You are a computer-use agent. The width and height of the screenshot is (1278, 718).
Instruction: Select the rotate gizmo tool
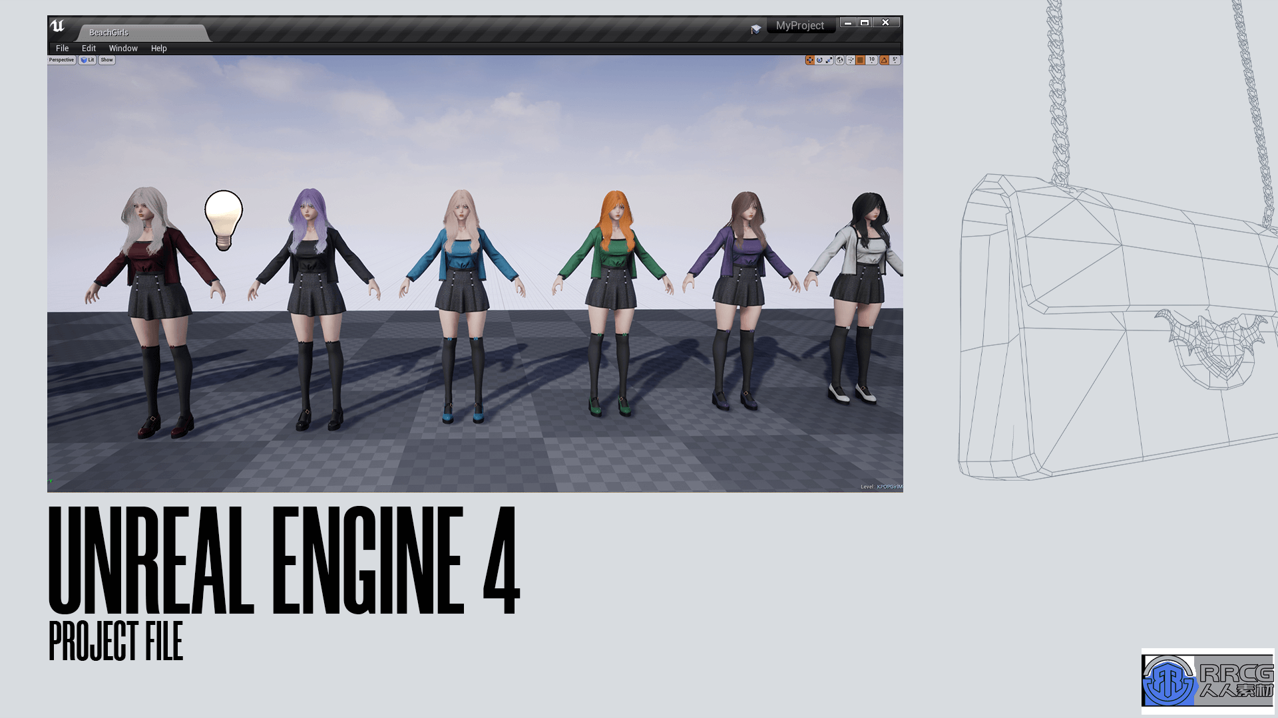point(819,60)
